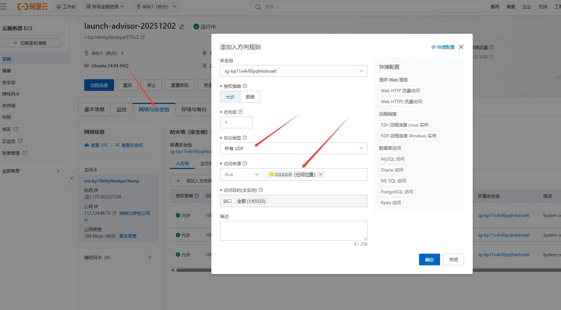Click the 确定 button to confirm rule
The image size is (561, 310).
pos(429,259)
